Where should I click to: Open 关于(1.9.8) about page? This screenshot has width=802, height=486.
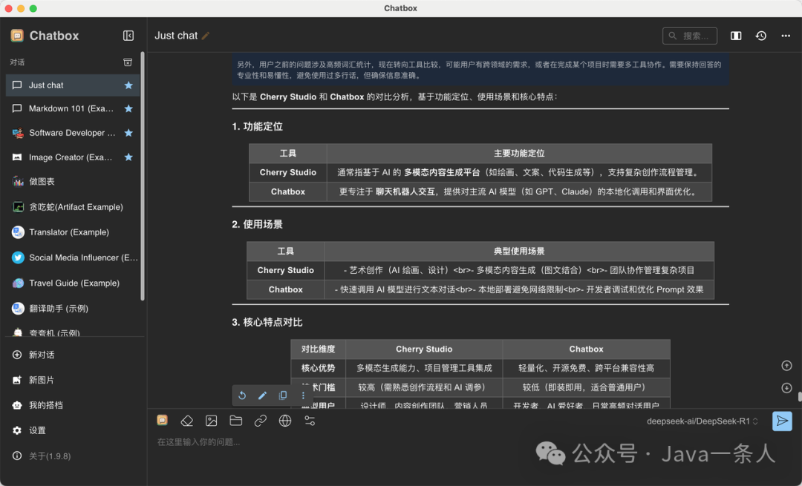72,456
